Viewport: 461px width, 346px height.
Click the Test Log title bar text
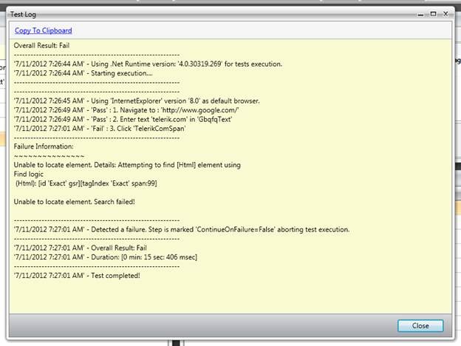click(x=24, y=14)
